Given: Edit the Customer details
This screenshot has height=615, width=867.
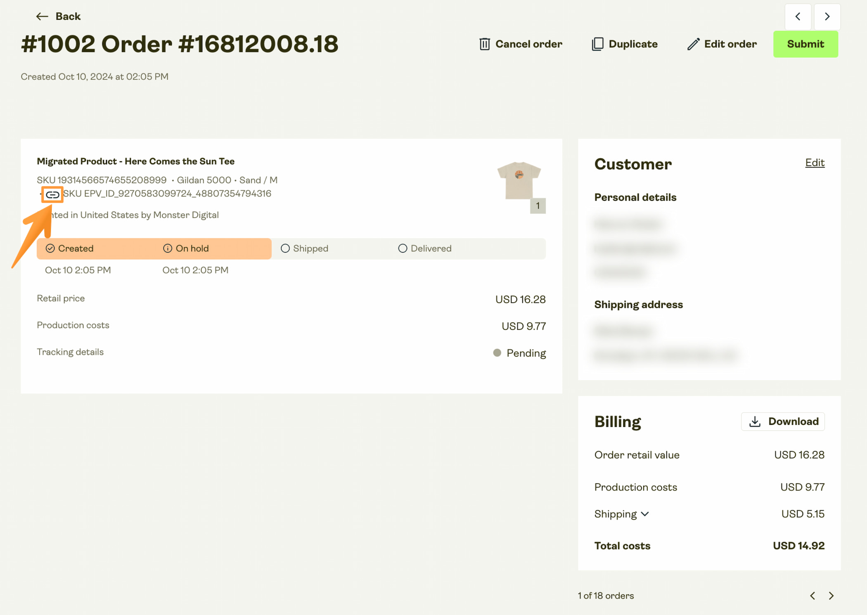Looking at the screenshot, I should pos(815,163).
